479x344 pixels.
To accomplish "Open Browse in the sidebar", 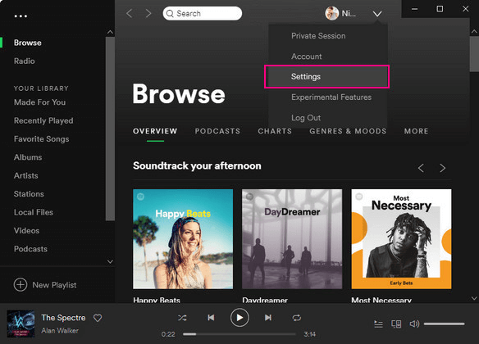I will (28, 43).
